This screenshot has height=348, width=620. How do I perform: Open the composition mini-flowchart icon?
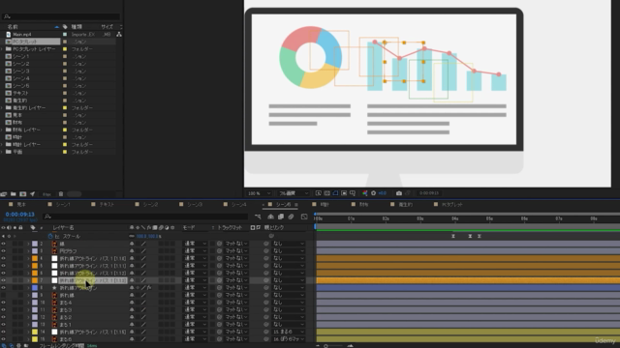click(258, 217)
